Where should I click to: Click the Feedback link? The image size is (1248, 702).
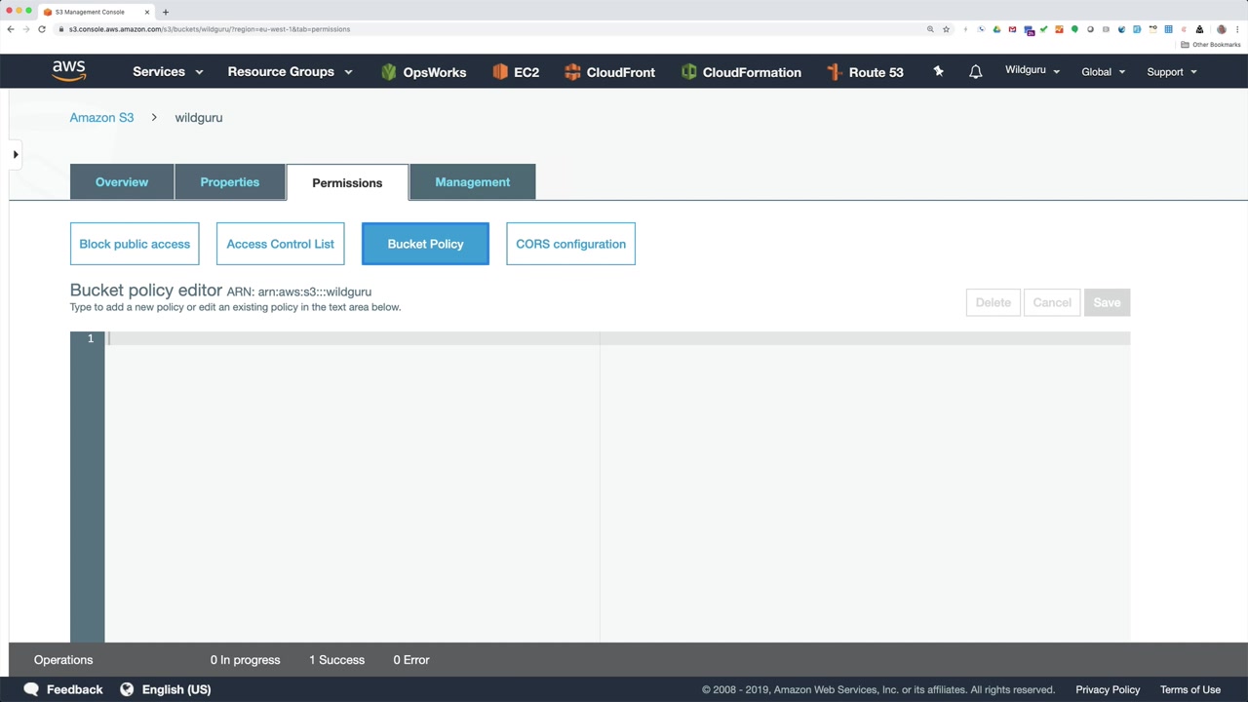pos(74,689)
